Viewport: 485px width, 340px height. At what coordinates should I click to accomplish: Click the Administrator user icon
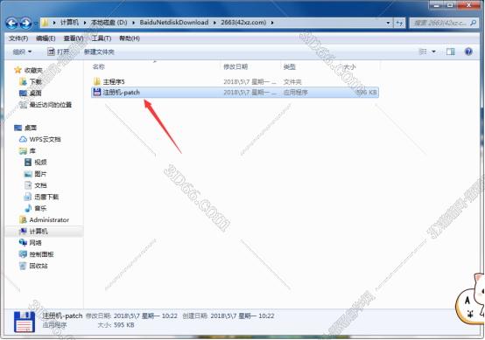point(23,220)
